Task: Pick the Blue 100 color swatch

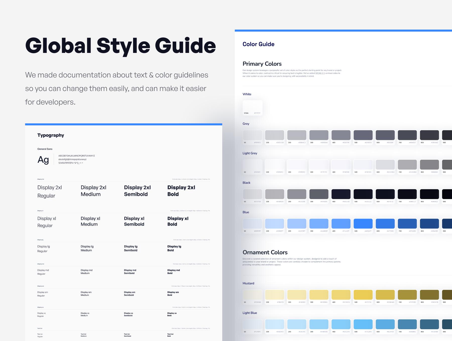Action: coord(274,224)
